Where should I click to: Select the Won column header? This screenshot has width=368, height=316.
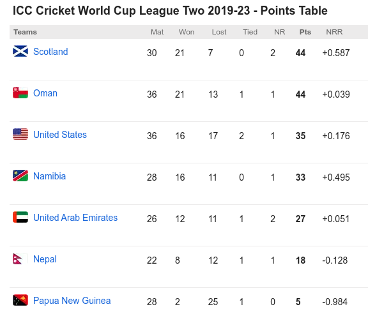pos(187,32)
